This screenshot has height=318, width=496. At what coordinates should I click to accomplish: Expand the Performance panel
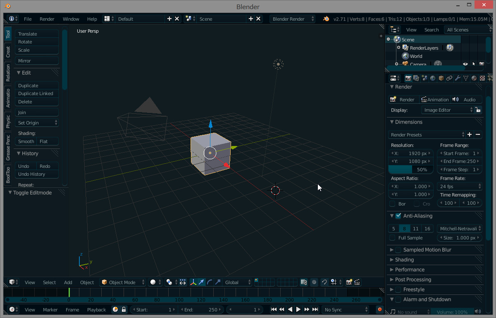coord(409,270)
